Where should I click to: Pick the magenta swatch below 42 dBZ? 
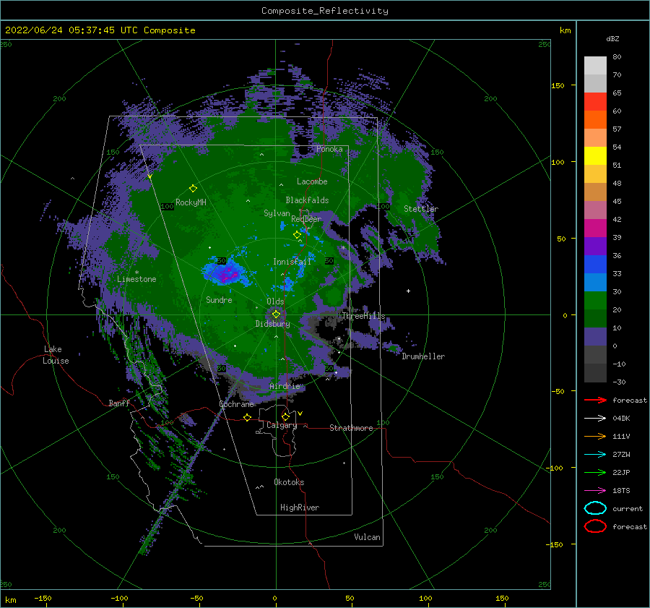coord(595,228)
